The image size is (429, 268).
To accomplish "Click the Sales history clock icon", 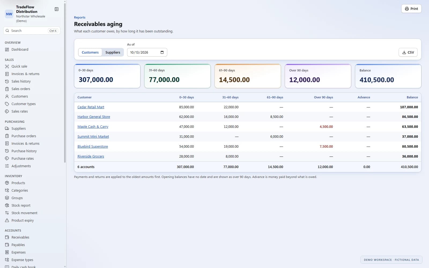I will pos(7,81).
